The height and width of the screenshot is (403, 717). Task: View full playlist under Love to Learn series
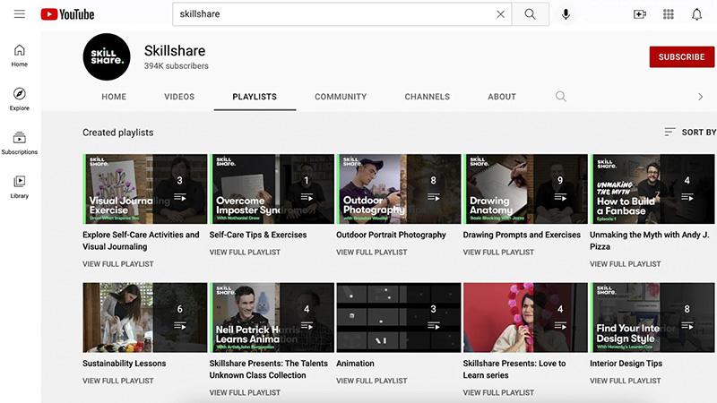[498, 393]
